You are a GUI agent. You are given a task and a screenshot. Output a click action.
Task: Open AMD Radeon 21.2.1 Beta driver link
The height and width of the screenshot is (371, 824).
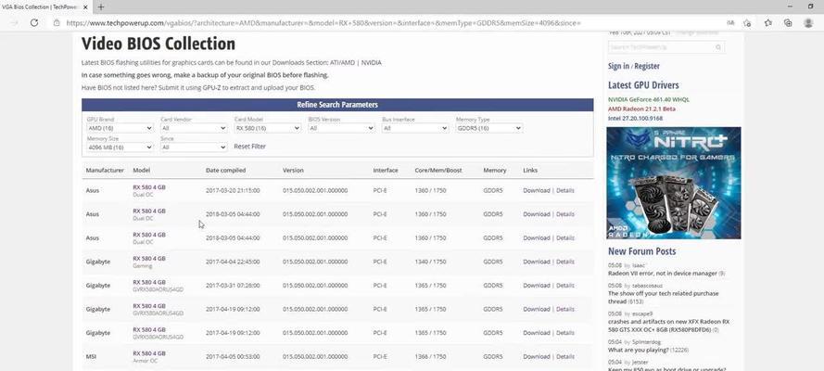[x=641, y=109]
